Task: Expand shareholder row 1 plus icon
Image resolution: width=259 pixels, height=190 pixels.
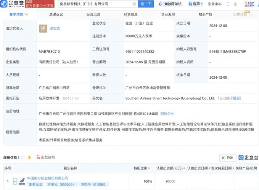Action: click(x=15, y=181)
